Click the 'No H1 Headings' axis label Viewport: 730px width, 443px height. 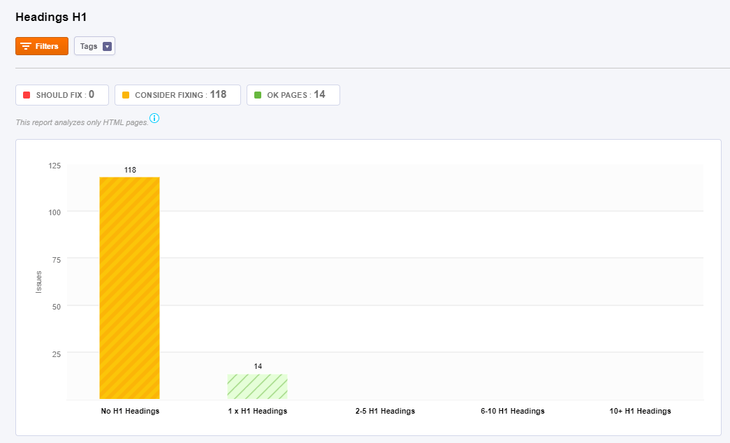click(x=131, y=411)
